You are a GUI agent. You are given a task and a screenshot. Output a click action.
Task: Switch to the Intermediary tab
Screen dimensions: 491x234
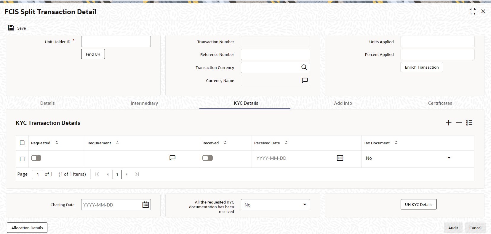144,103
